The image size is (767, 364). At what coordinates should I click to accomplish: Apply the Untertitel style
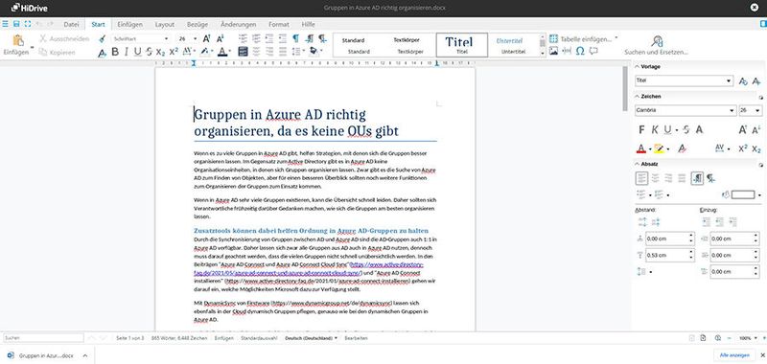click(513, 45)
